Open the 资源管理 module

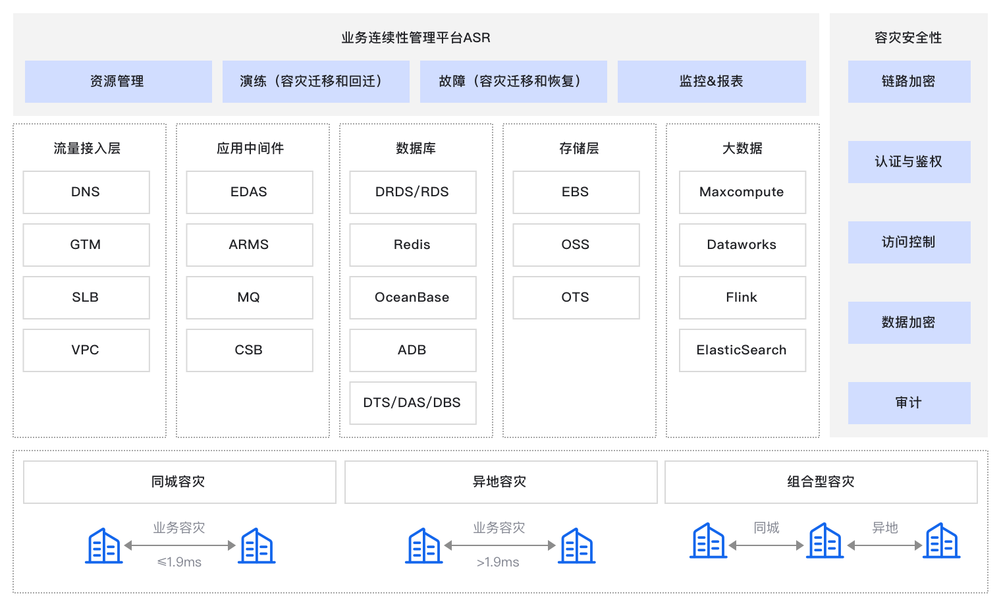119,82
